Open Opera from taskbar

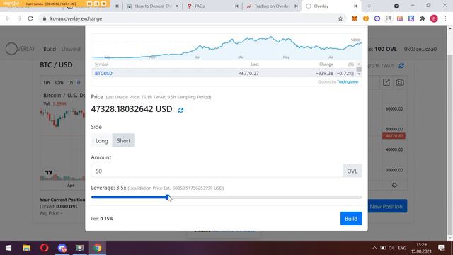[x=44, y=248]
